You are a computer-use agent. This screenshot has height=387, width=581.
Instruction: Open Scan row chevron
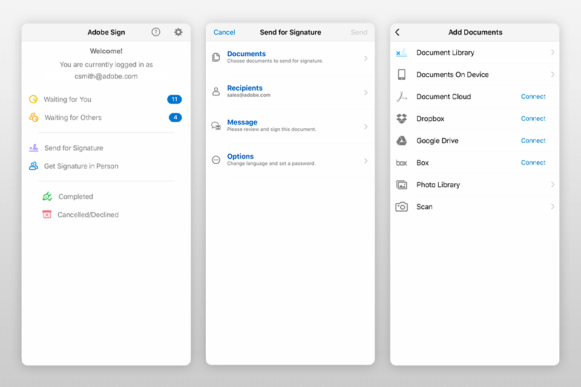pyautogui.click(x=553, y=206)
